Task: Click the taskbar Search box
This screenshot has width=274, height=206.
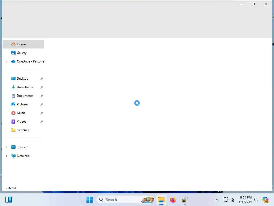Action: [x=125, y=200]
